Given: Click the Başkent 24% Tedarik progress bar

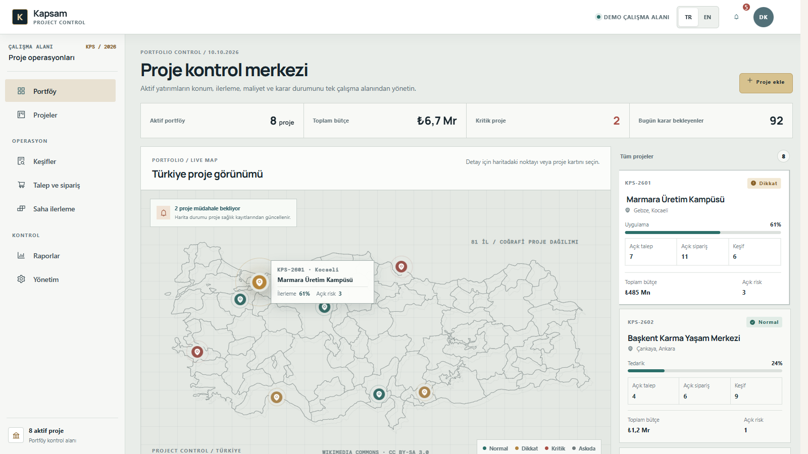Looking at the screenshot, I should click(x=705, y=371).
